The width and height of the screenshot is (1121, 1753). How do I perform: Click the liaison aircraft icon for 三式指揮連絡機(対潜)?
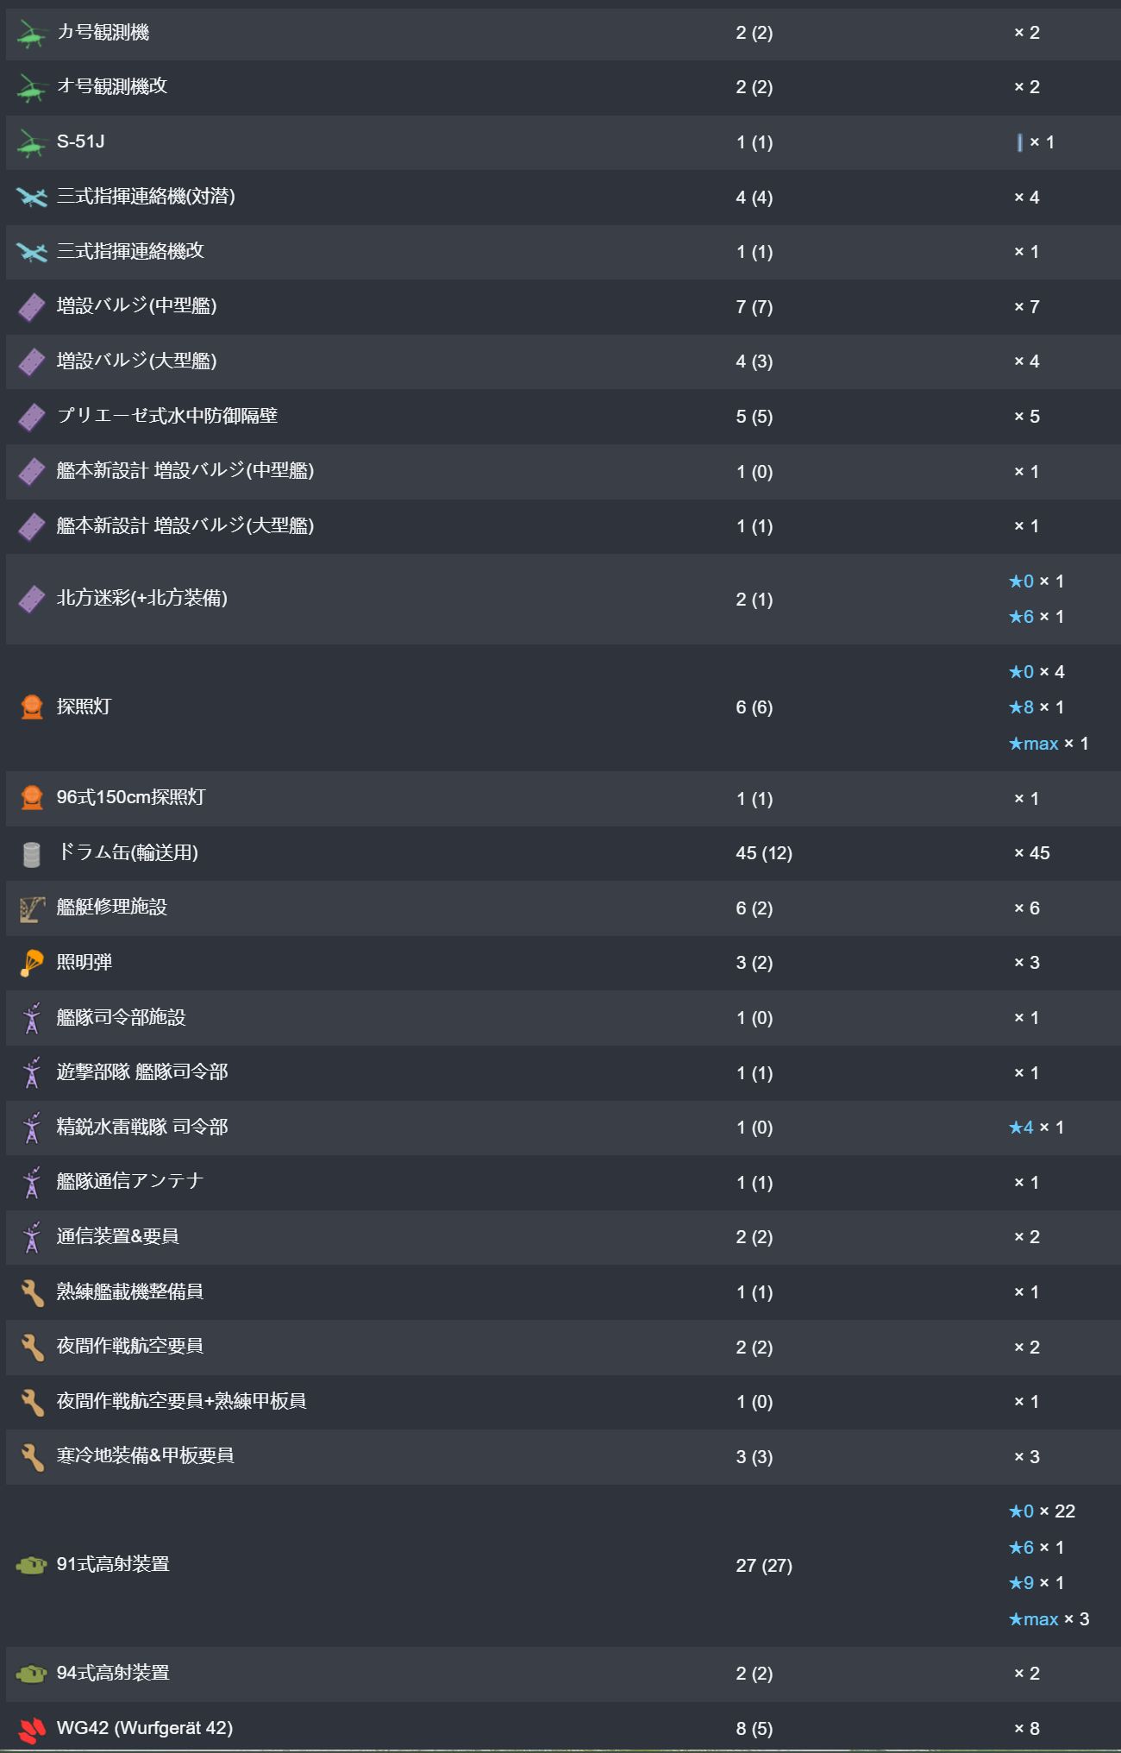(32, 198)
